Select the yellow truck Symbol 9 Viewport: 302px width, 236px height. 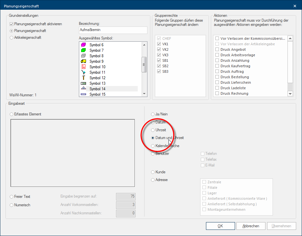96,61
